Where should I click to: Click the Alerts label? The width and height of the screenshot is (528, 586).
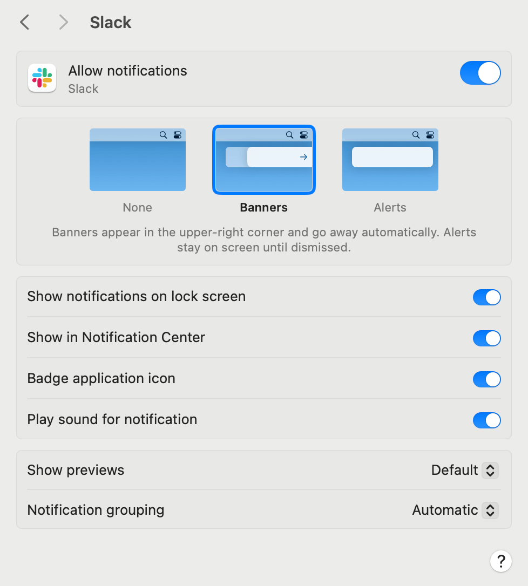tap(390, 207)
